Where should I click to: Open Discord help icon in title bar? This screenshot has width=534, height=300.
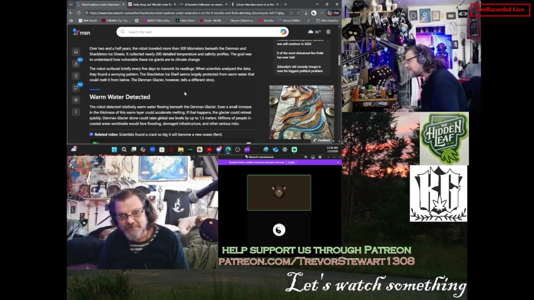pos(320,157)
